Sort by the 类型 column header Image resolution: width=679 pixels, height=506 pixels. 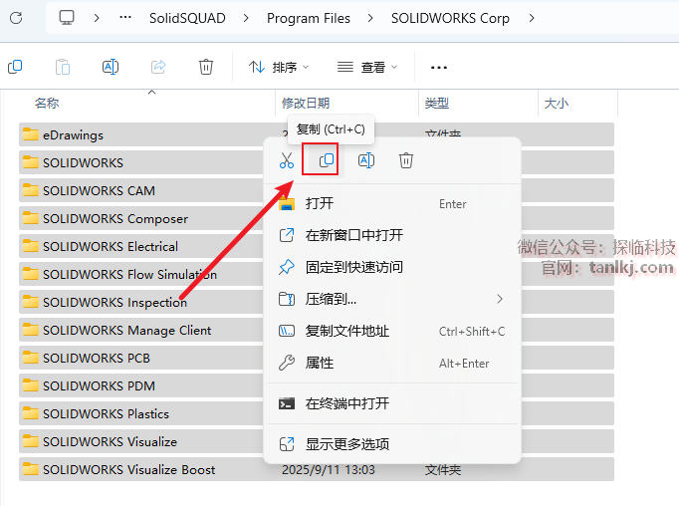click(x=436, y=104)
